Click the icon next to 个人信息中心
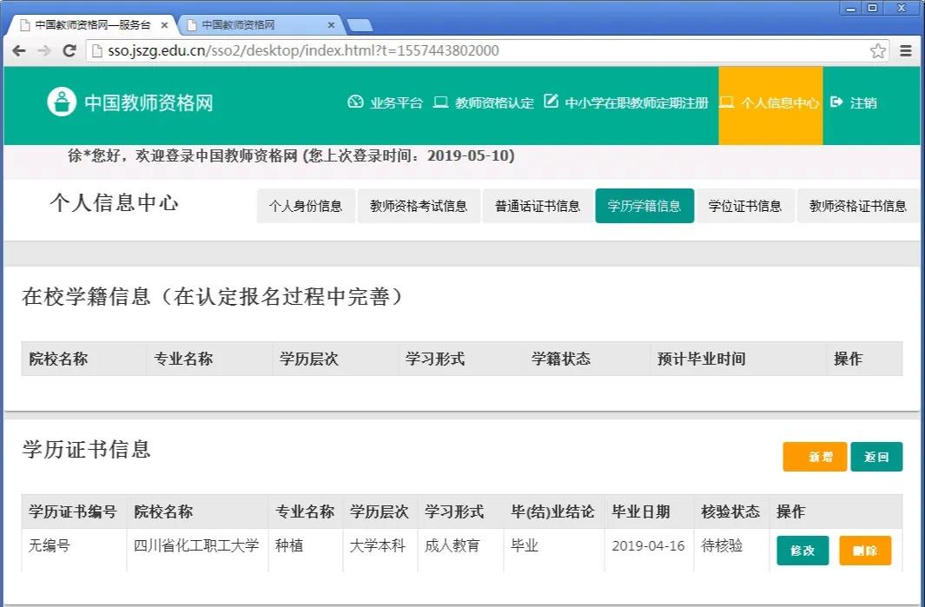The height and width of the screenshot is (607, 925). tap(728, 102)
